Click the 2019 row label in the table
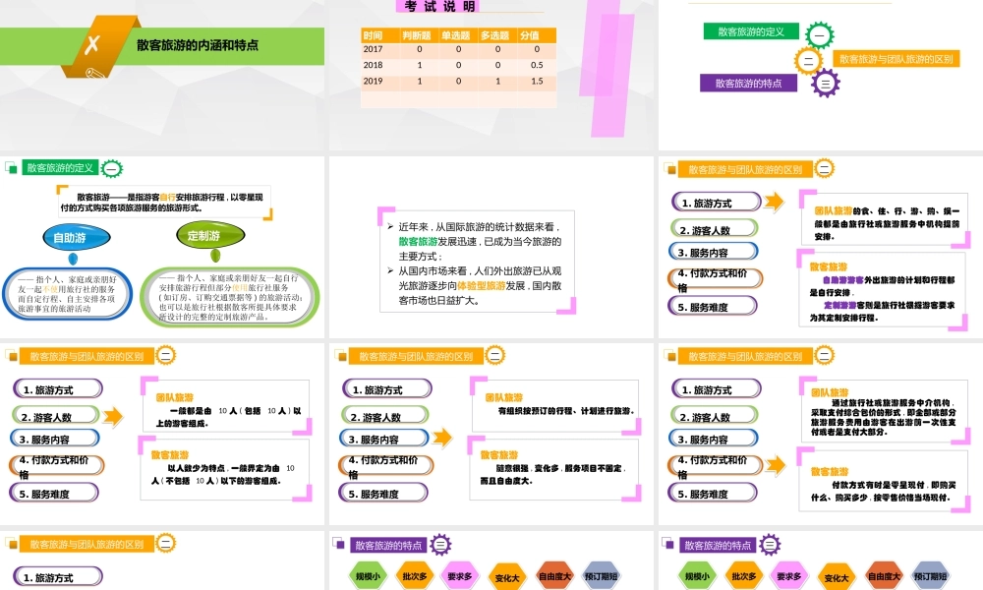 [x=373, y=81]
